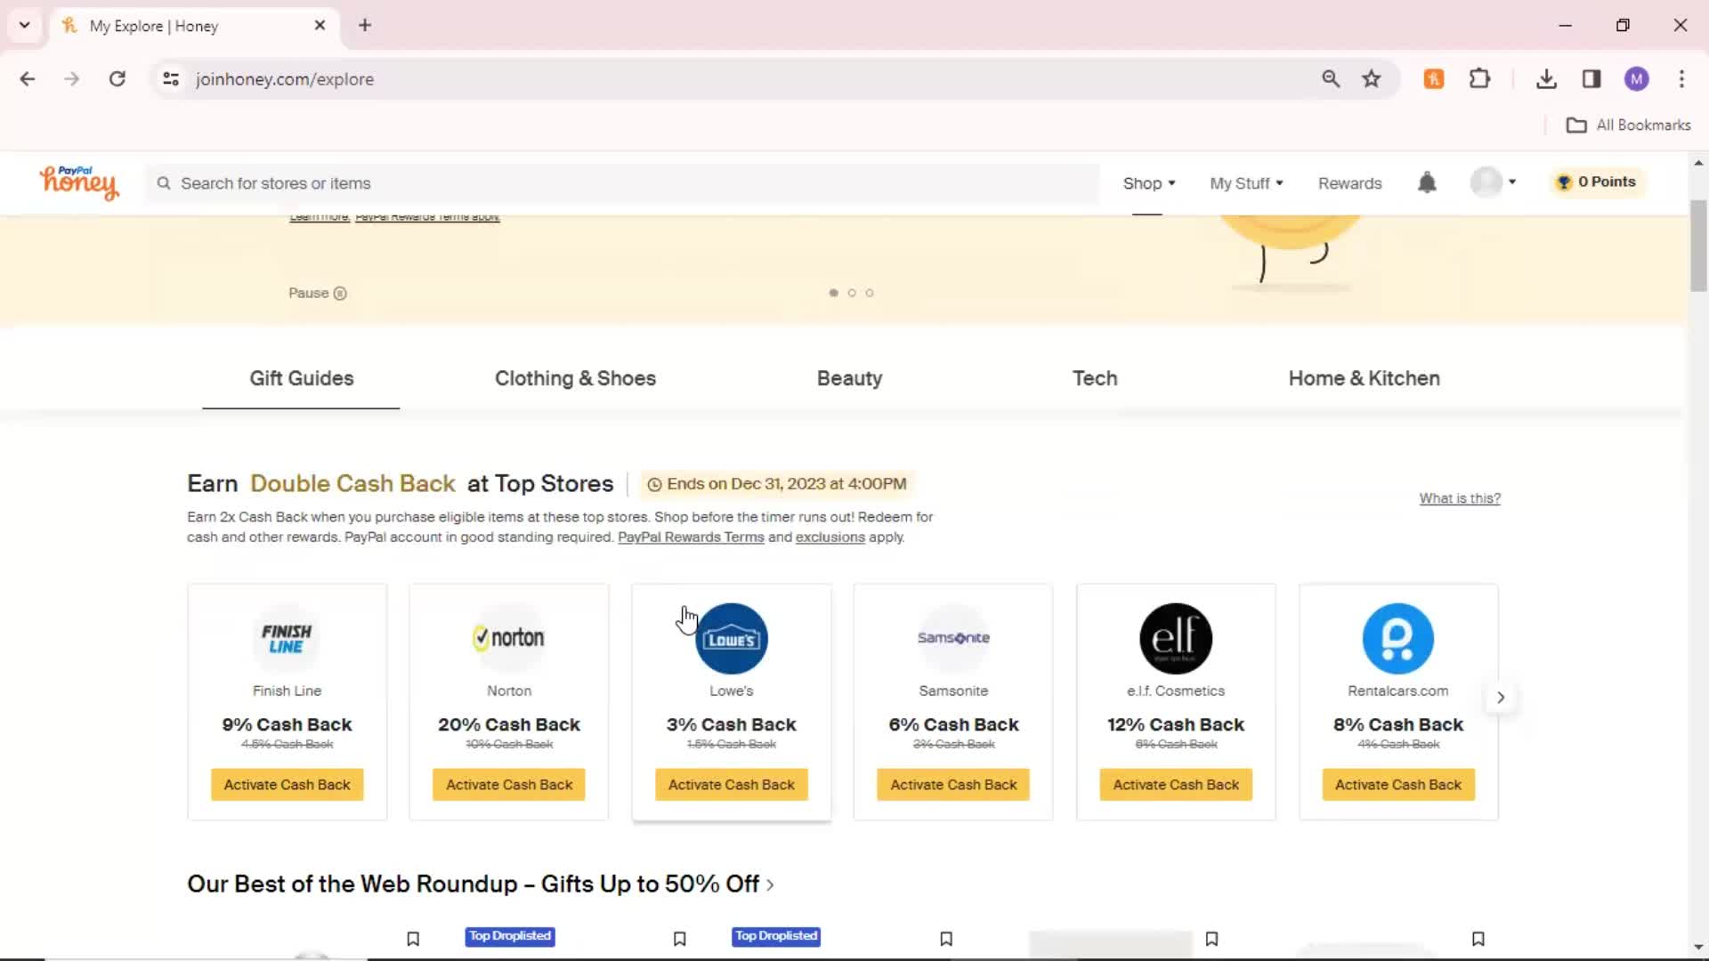Click the PayPal Honey logo
Image resolution: width=1709 pixels, height=961 pixels.
point(78,182)
